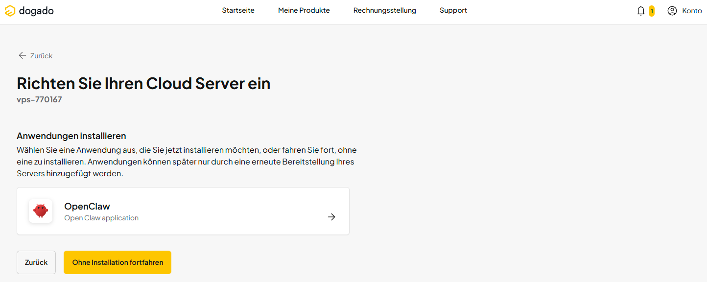
Task: Click the 'Anwendungen installieren' section heading
Action: point(71,136)
